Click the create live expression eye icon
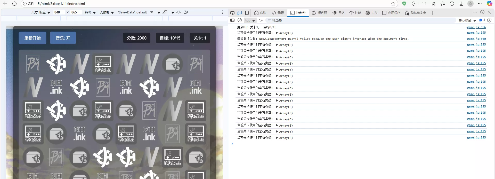The height and width of the screenshot is (179, 495). point(261,20)
